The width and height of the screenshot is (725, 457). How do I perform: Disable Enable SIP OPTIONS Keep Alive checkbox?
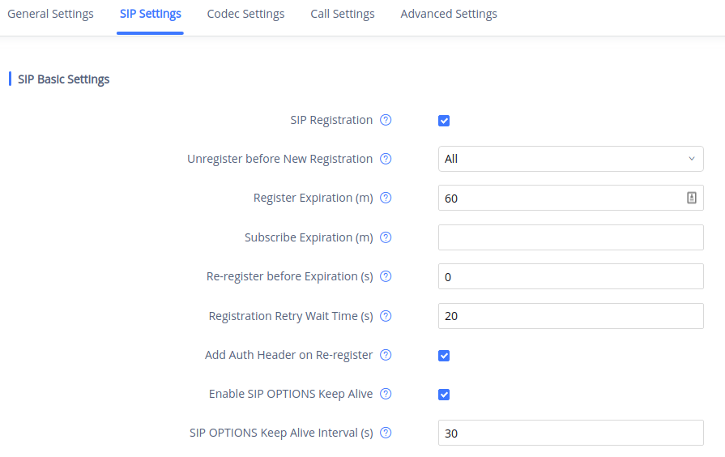444,395
